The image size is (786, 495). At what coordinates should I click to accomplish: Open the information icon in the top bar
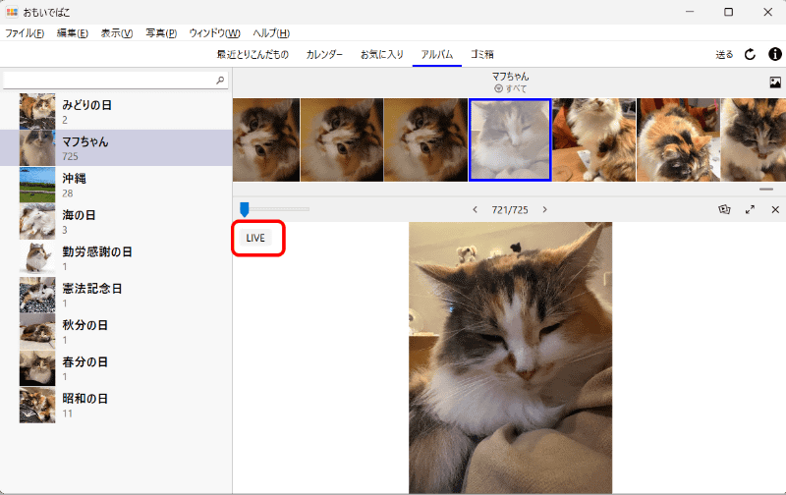click(774, 54)
